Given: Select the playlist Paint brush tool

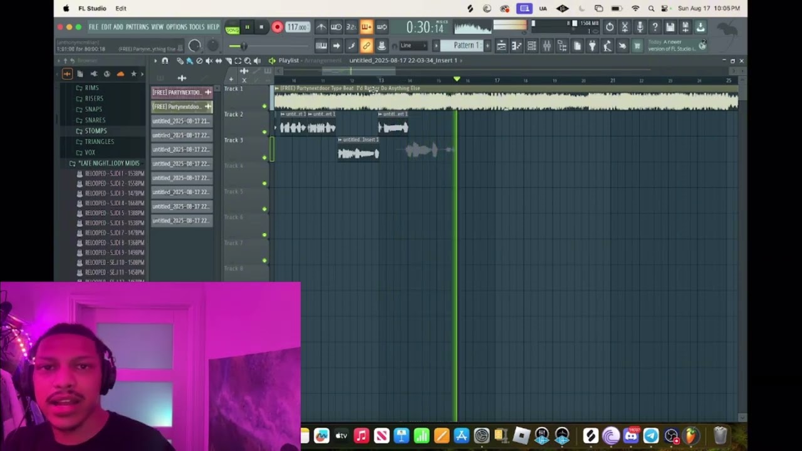Looking at the screenshot, I should tap(189, 61).
